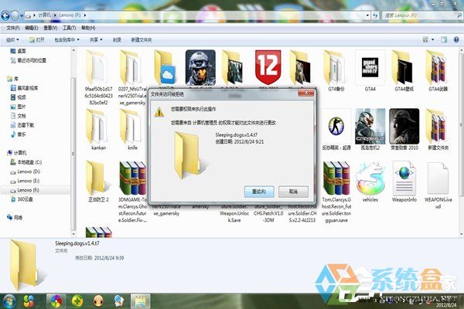Open the 帮助(H) menu
464x309 pixels.
88,28
